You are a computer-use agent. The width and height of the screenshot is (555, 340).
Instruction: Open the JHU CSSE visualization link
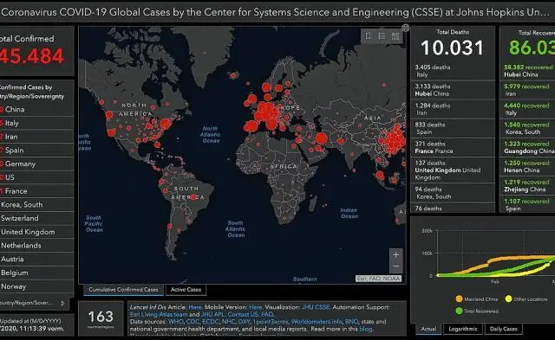click(x=316, y=307)
